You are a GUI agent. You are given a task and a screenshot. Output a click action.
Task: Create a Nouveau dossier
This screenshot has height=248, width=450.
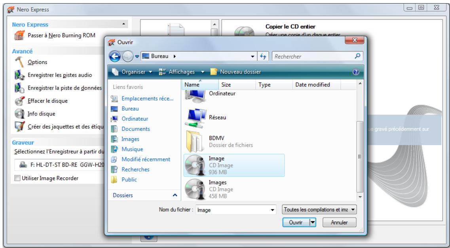point(235,72)
